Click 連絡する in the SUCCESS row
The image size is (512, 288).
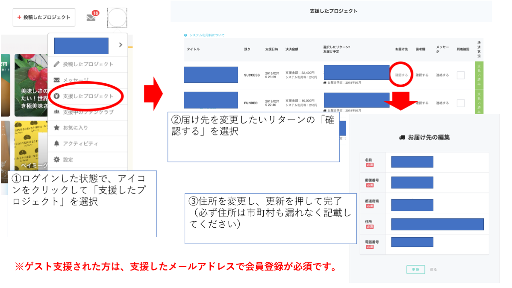point(442,75)
